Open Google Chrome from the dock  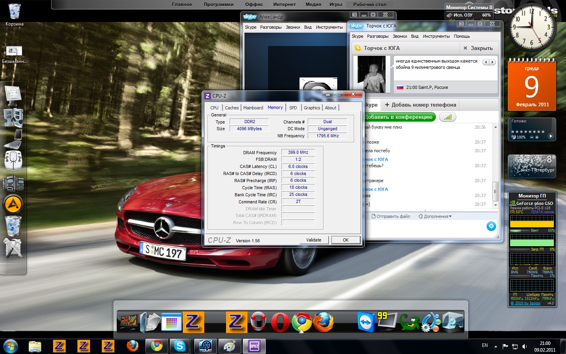[x=301, y=322]
